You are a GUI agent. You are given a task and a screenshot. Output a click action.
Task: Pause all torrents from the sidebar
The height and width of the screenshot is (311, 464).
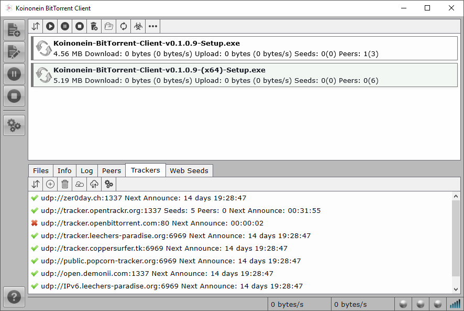[x=14, y=74]
